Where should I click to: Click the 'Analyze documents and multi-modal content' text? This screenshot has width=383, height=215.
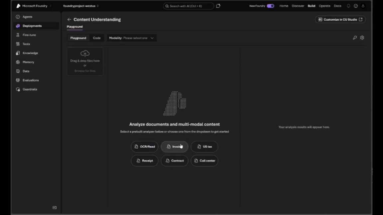[175, 124]
